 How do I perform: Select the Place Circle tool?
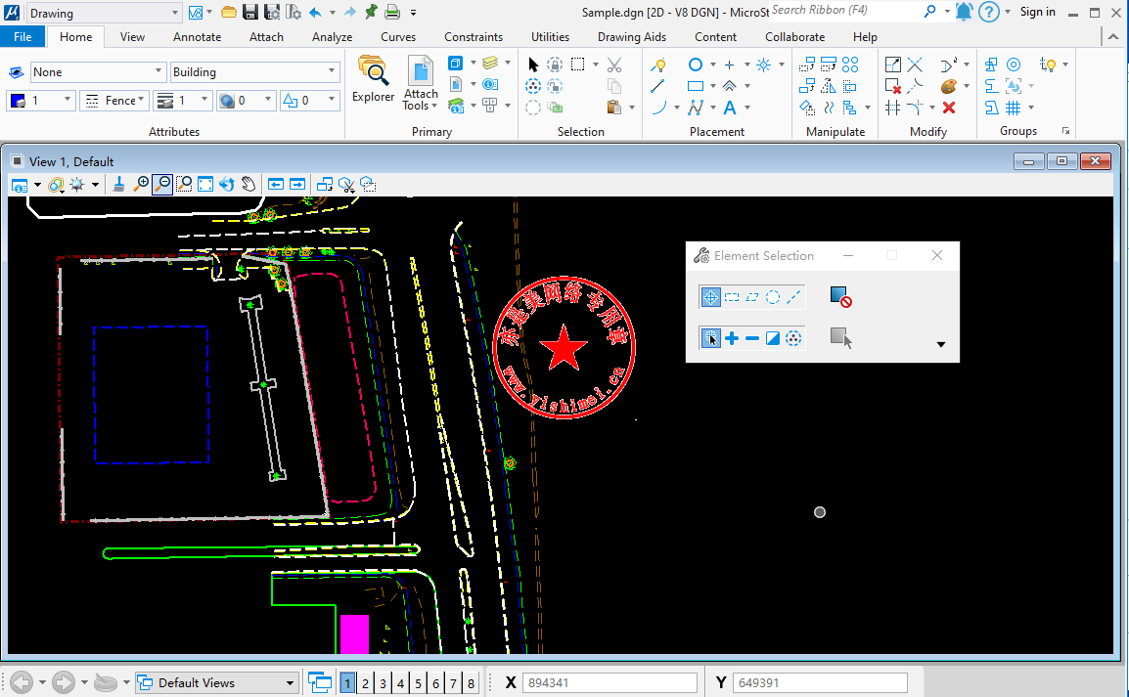[695, 65]
